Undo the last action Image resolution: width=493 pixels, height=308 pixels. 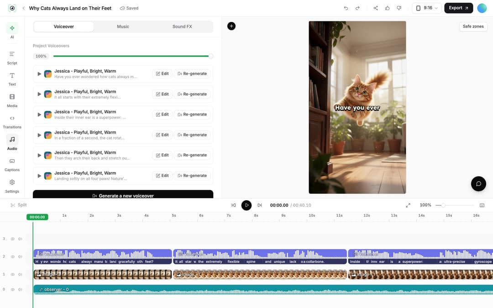(x=346, y=8)
